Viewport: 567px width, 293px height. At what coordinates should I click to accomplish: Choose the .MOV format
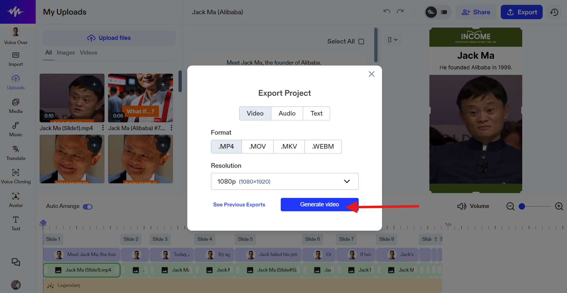tap(257, 147)
